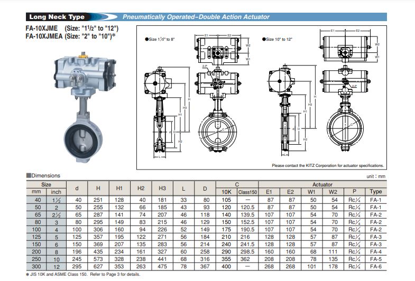Image resolution: width=415 pixels, height=281 pixels.
Task: Click the FA-6 type cell
Action: point(376,267)
